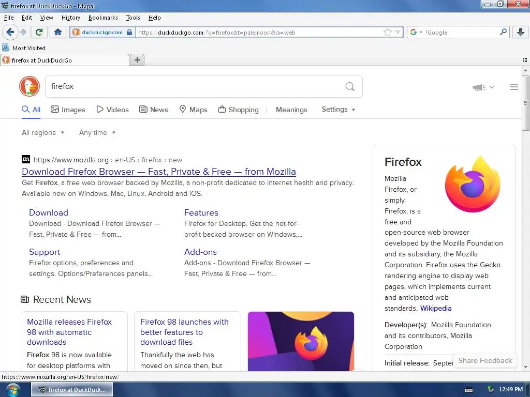The height and width of the screenshot is (397, 530).
Task: Click the search magnifier in DuckDuckGo box
Action: coord(350,87)
